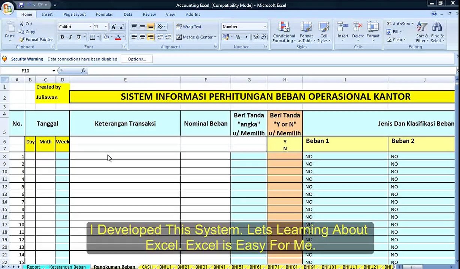This screenshot has width=460, height=269.
Task: Switch to Formulas ribbon tab
Action: click(x=104, y=15)
